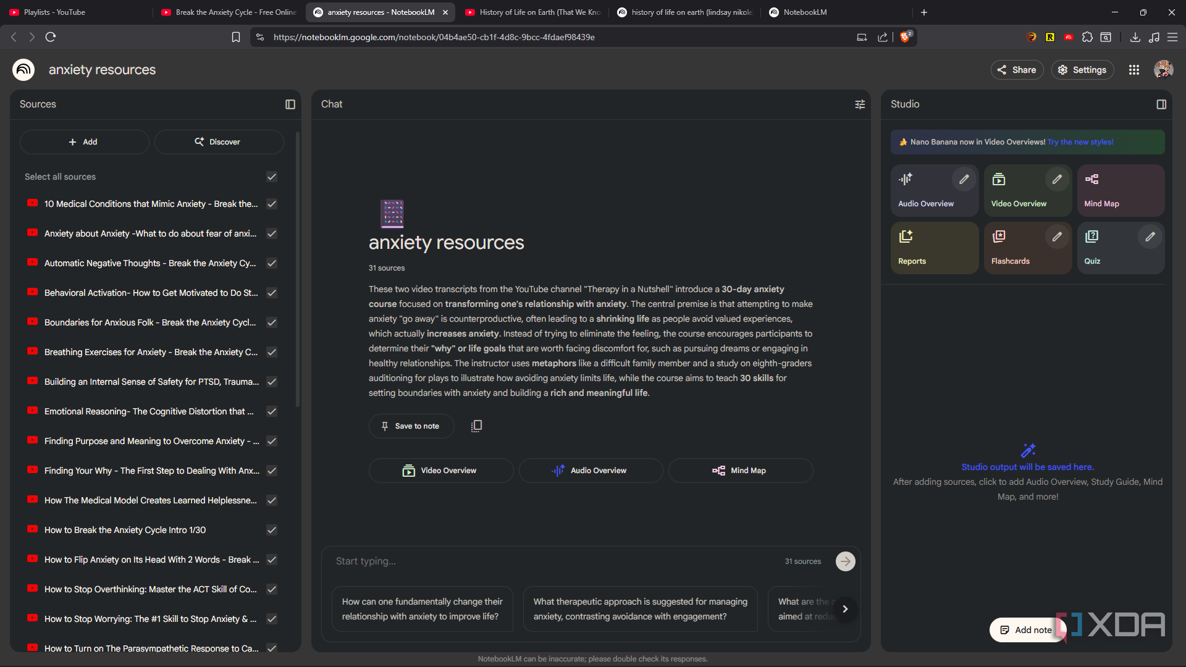Uncheck Breathing Exercises for Anxiety source
The height and width of the screenshot is (667, 1186).
pos(271,352)
